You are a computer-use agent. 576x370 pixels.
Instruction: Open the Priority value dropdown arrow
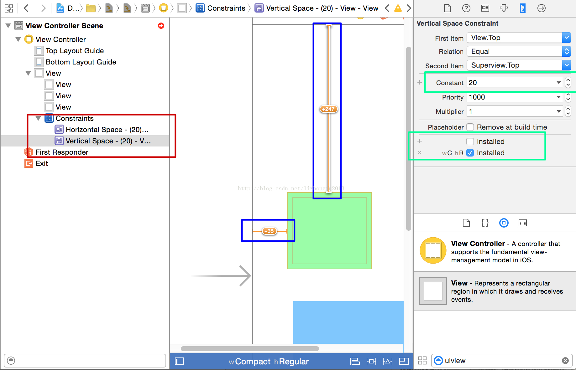coord(558,97)
